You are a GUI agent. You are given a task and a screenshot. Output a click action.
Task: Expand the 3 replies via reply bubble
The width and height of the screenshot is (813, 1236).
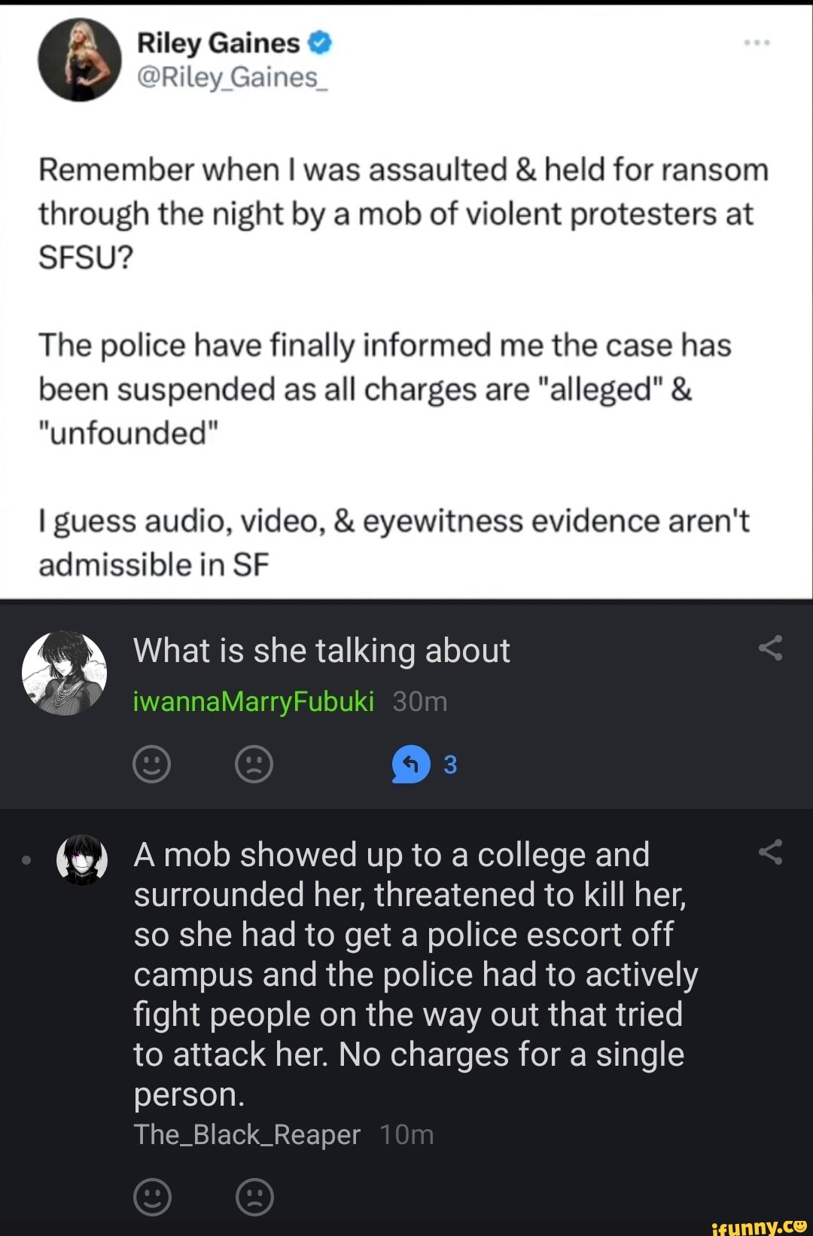411,764
